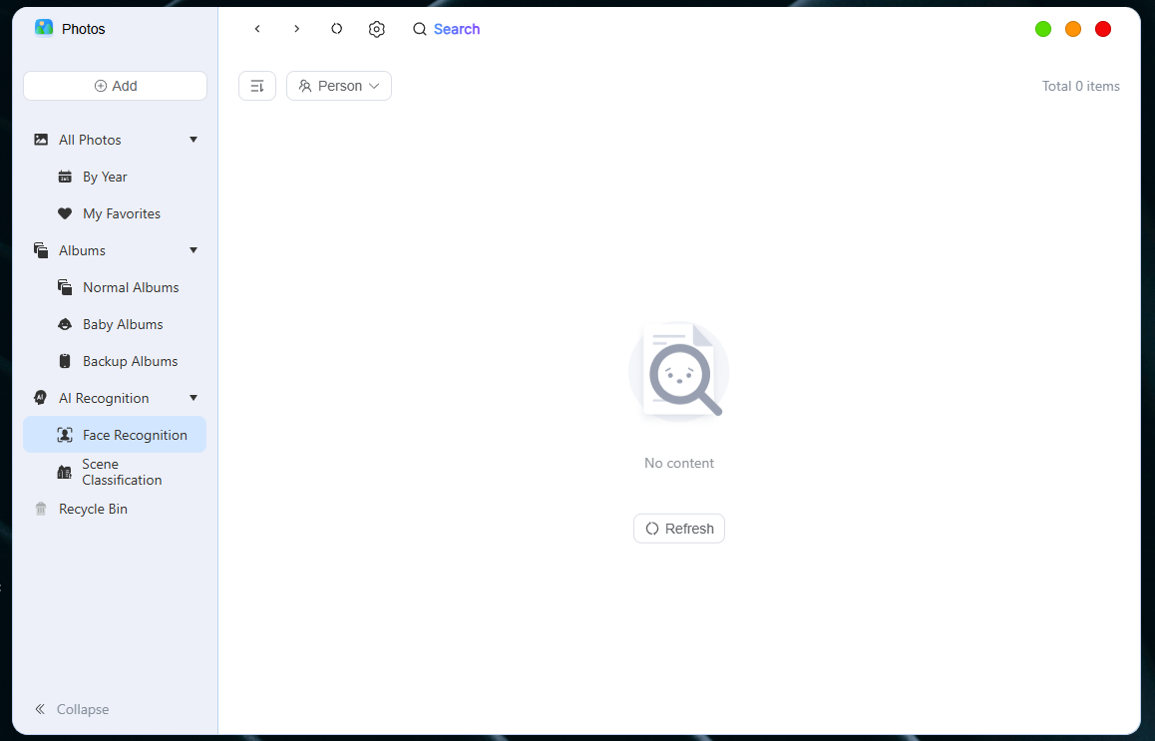Click the Albums stack icon

(x=41, y=250)
